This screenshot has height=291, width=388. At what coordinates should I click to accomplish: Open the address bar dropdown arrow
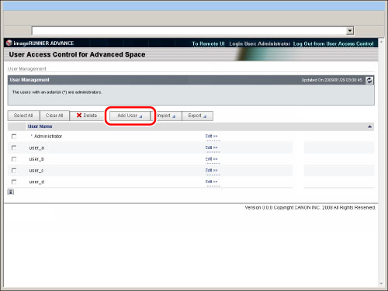click(350, 31)
